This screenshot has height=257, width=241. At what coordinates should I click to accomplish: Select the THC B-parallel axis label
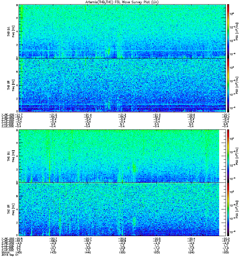coord(9,209)
